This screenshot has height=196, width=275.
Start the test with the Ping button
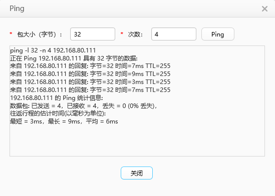(x=218, y=34)
